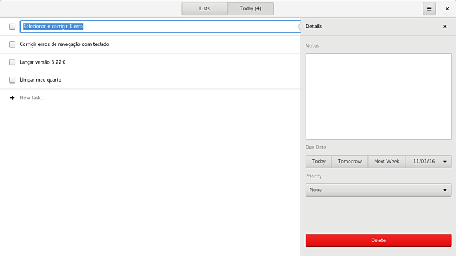Click the plus icon to add task
456x256 pixels.
tap(12, 97)
